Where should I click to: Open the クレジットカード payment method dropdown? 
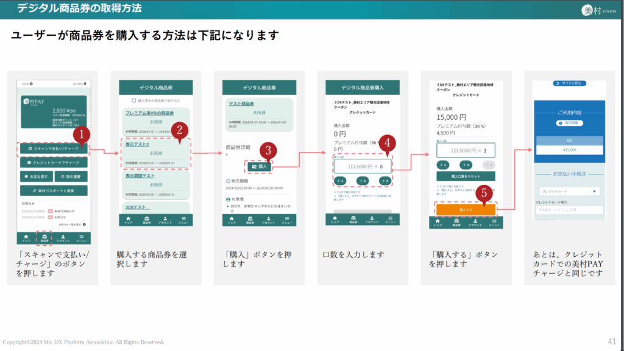[x=567, y=192]
